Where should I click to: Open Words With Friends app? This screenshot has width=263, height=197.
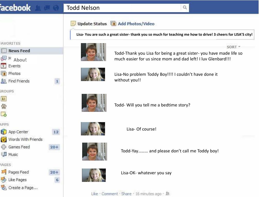25,139
